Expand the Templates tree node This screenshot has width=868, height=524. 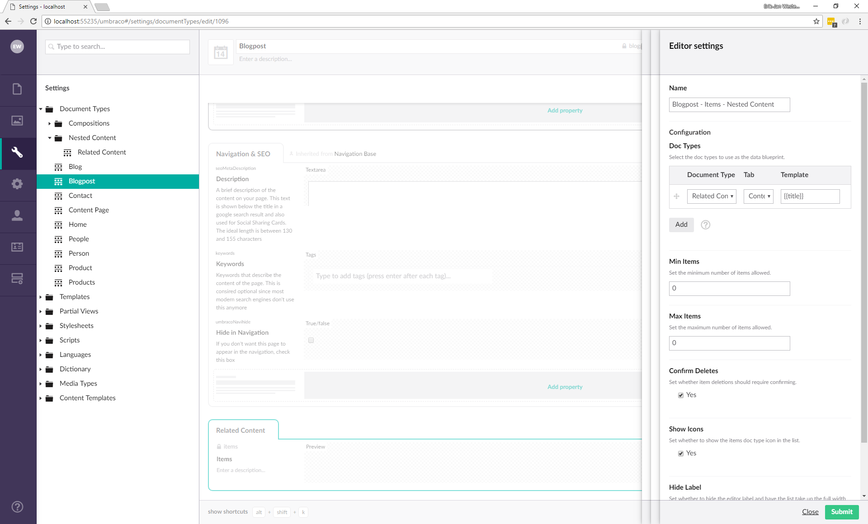coord(41,297)
